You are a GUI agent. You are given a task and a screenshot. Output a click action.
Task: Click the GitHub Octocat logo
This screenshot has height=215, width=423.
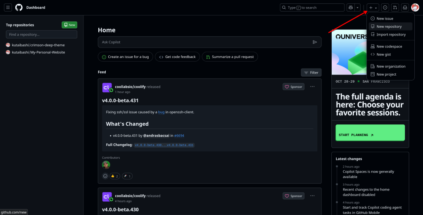[x=19, y=7]
